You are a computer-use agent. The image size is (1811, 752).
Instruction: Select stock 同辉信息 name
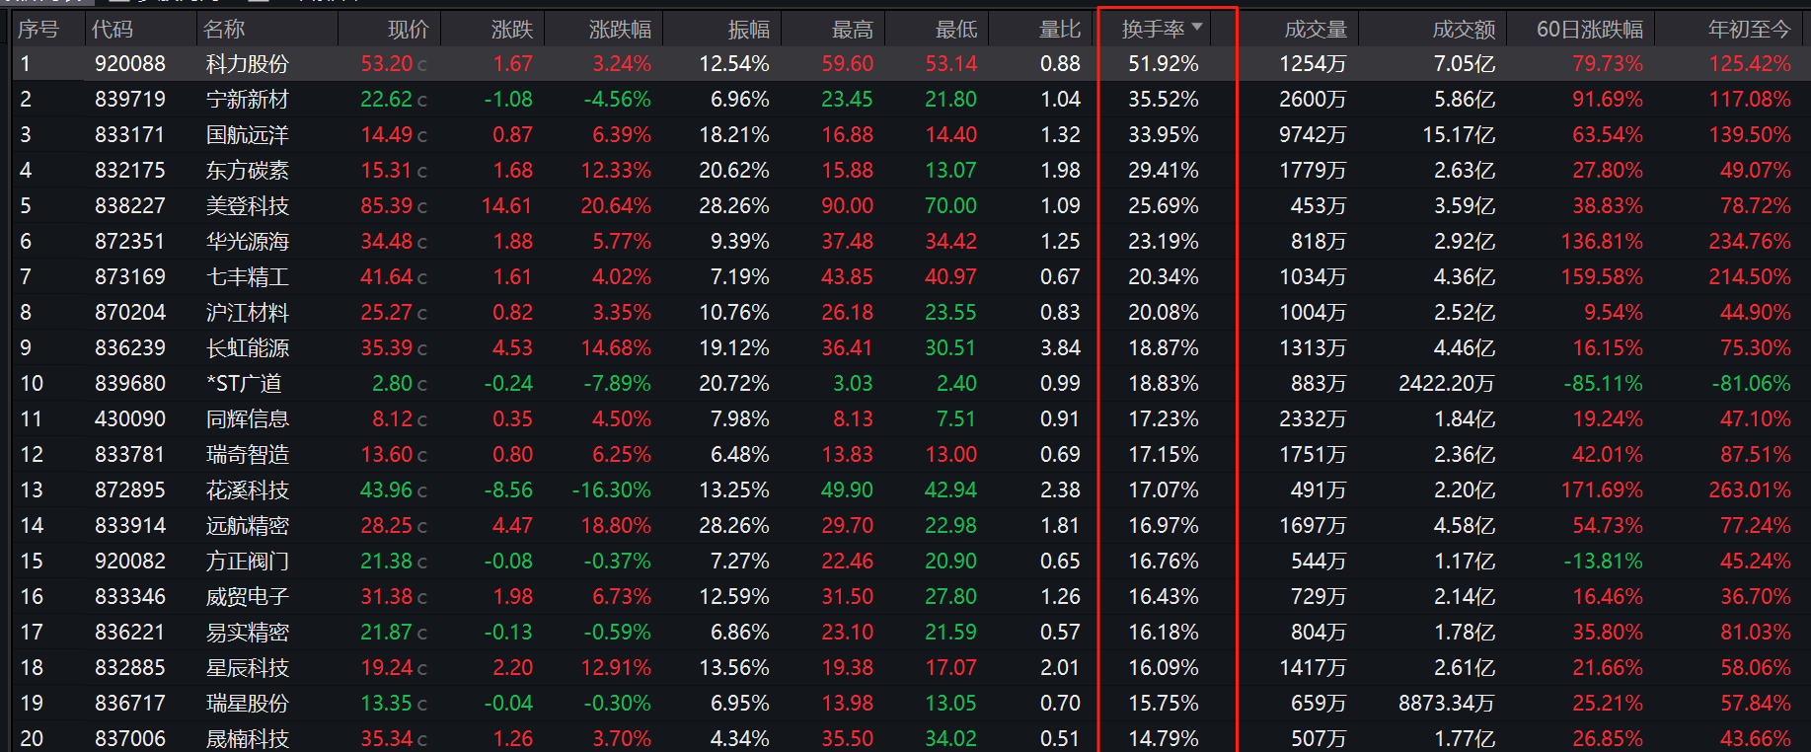pos(248,419)
